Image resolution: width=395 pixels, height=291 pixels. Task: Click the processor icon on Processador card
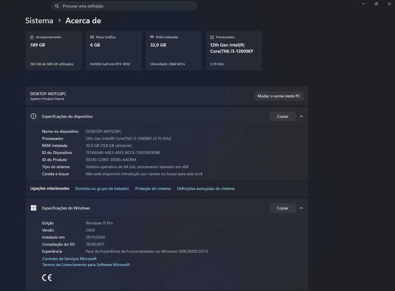pyautogui.click(x=212, y=37)
